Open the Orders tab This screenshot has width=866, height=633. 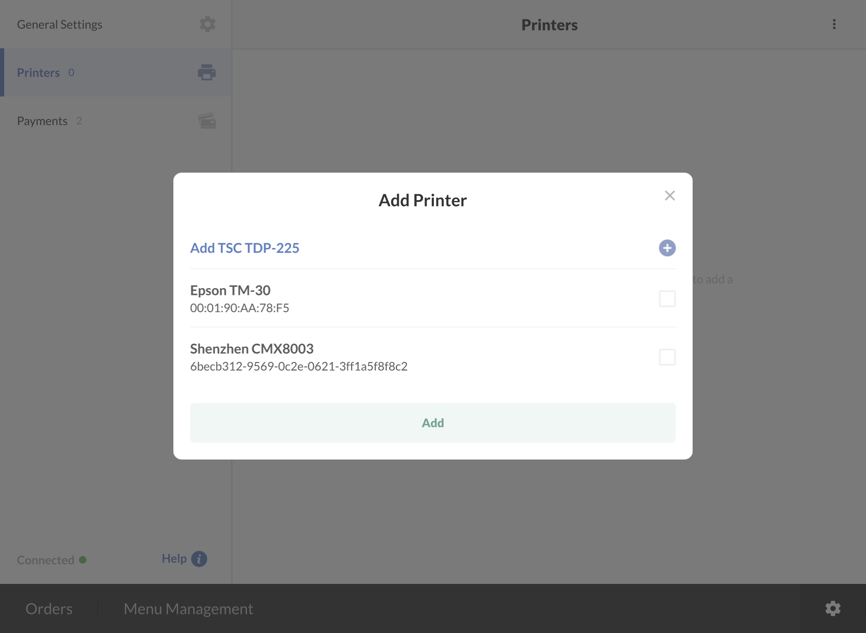[49, 608]
